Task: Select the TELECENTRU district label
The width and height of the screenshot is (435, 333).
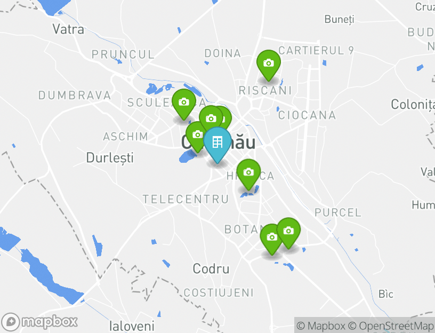Action: (x=186, y=199)
